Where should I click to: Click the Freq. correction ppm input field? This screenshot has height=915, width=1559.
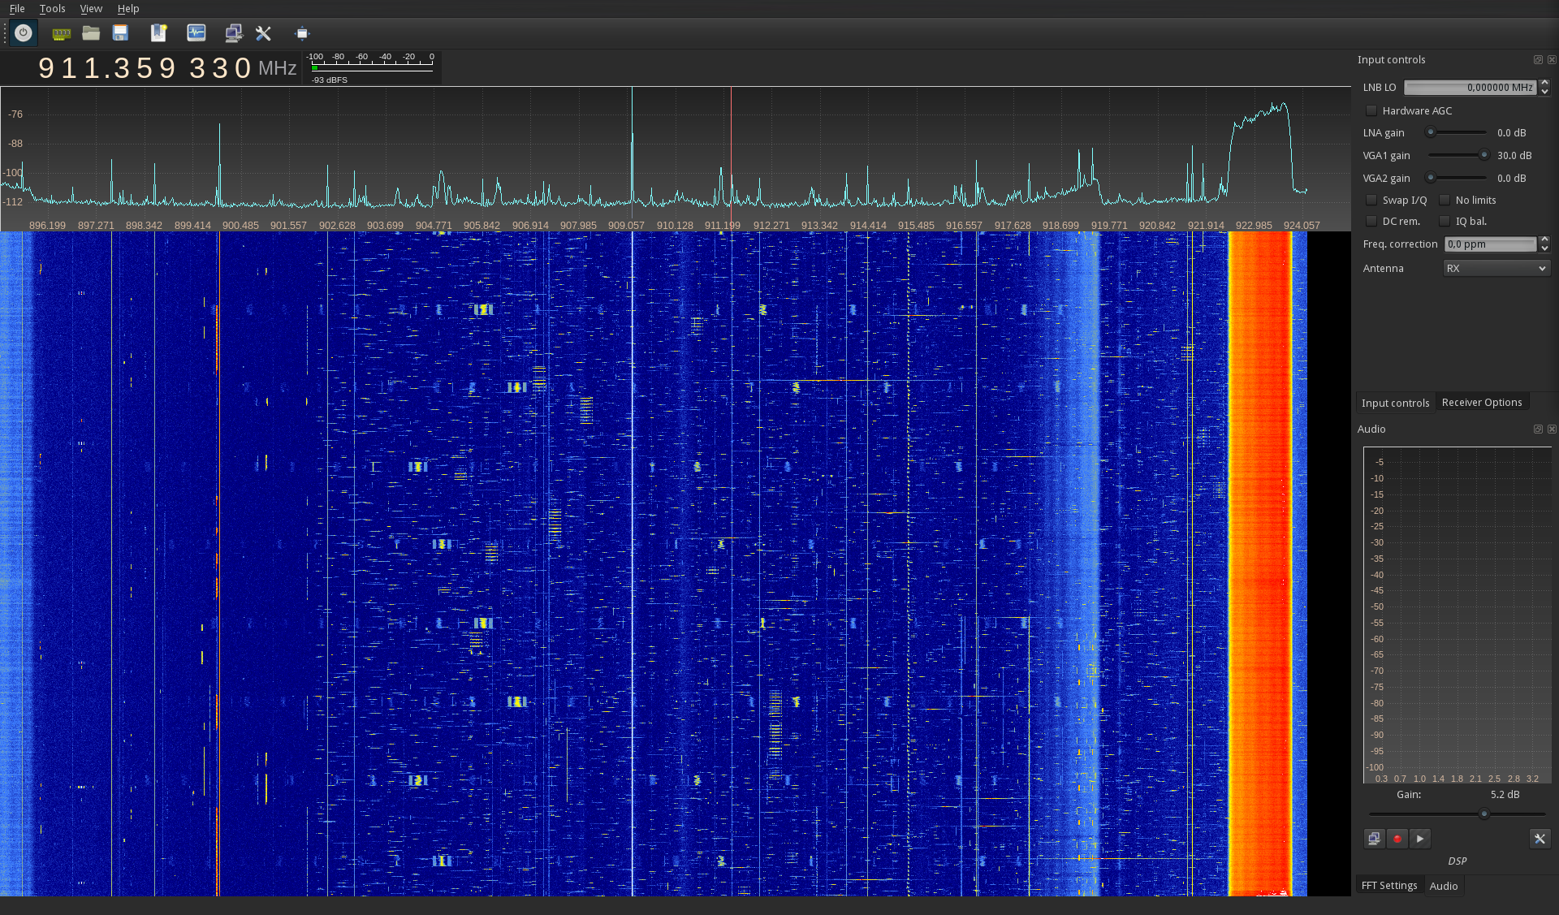coord(1490,244)
